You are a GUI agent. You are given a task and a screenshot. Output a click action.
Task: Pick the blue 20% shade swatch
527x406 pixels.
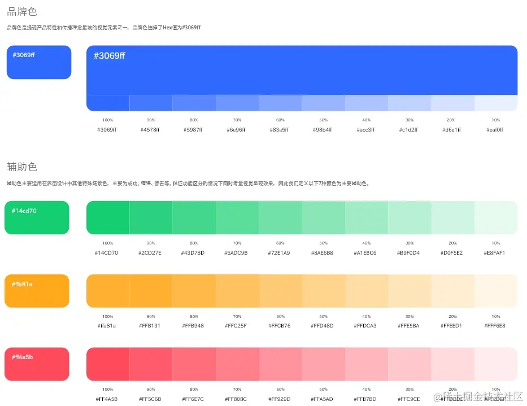[x=452, y=103]
